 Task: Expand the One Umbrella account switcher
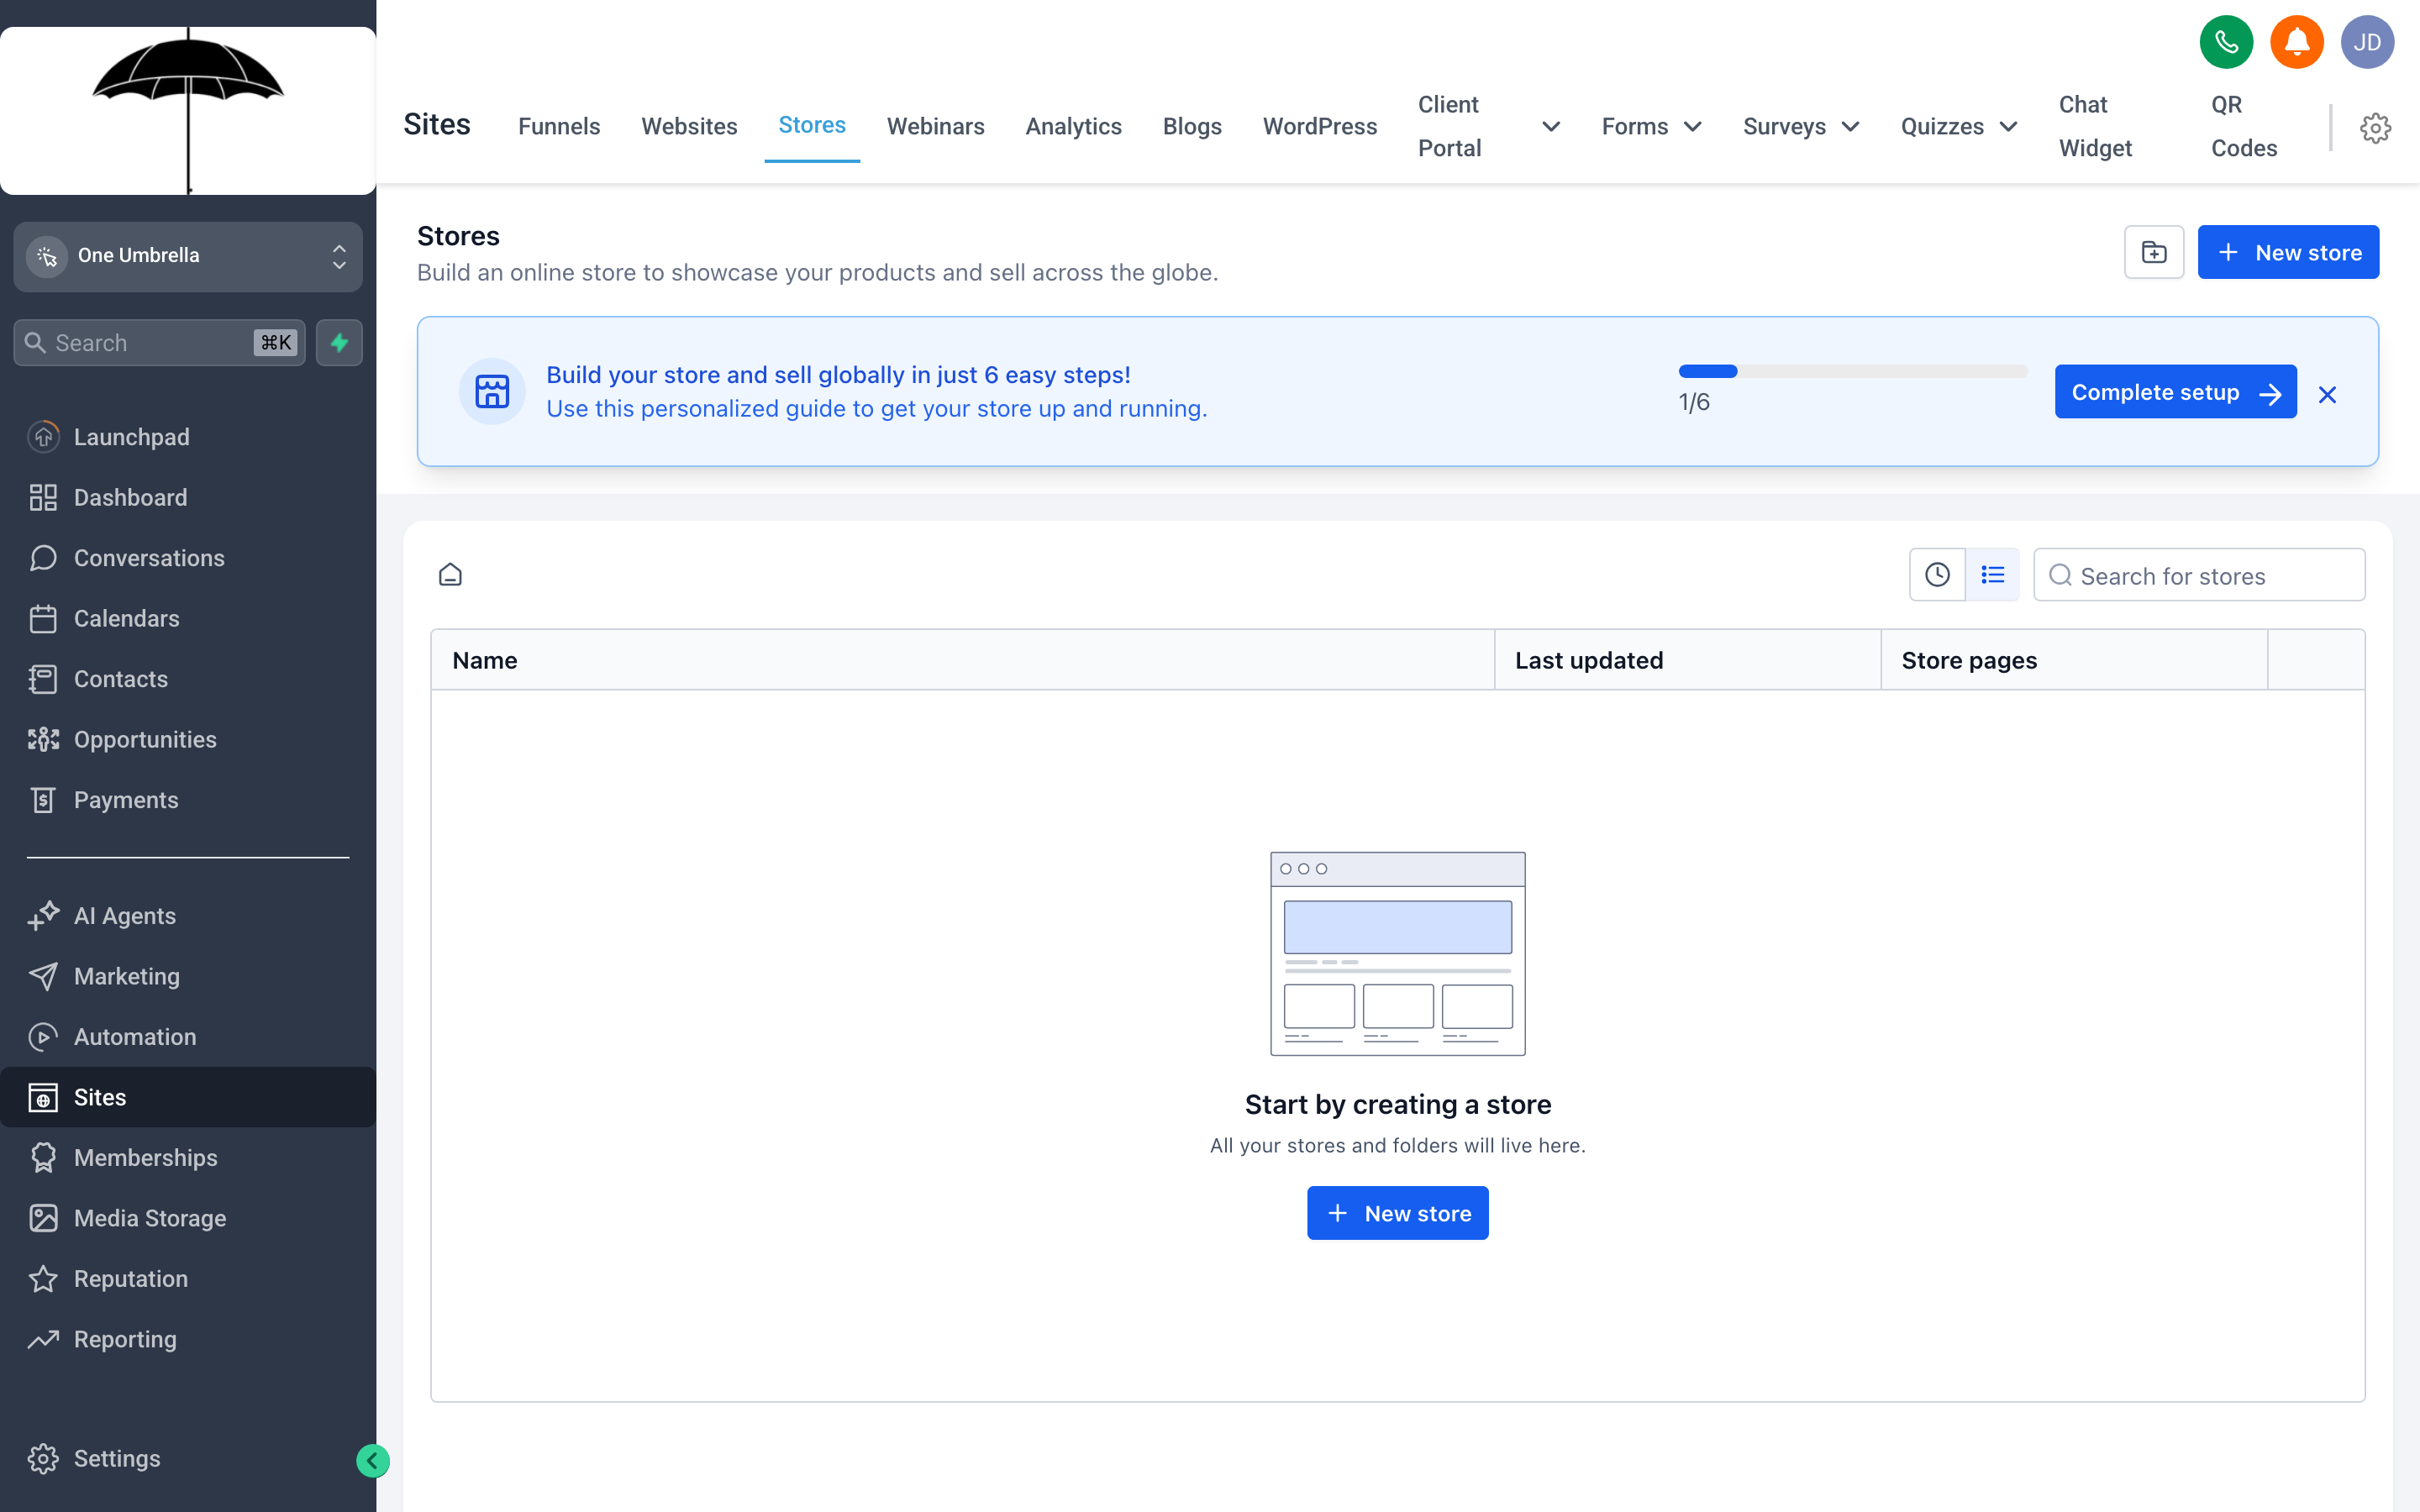click(188, 256)
